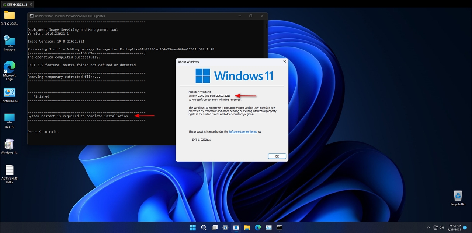This screenshot has width=472, height=233.
Task: Click '.NET 3.5 feature: source folder' line
Action: coord(81,65)
